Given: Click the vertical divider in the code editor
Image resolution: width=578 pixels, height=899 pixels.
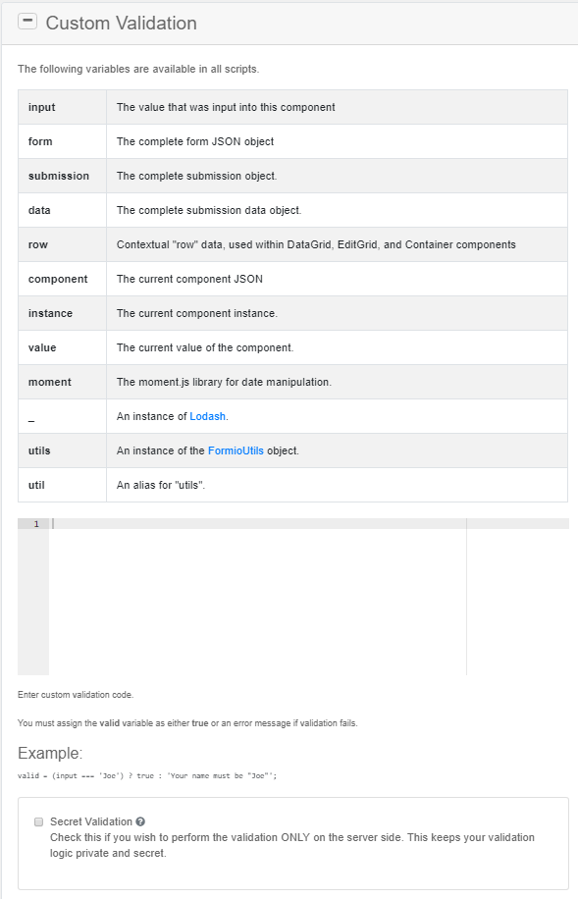Looking at the screenshot, I should click(465, 589).
